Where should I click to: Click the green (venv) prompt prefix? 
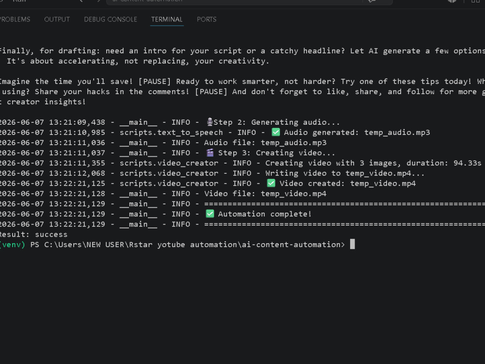pos(13,245)
